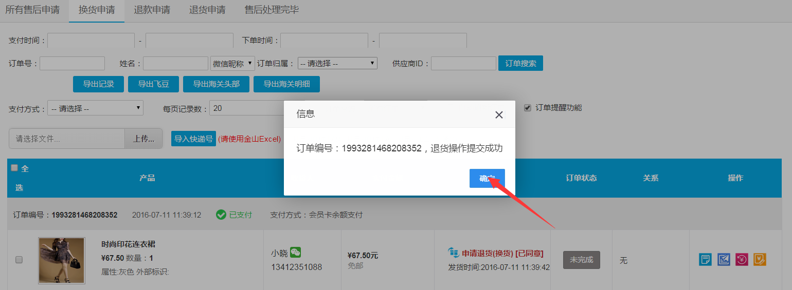Click the dark blue shipping edit icon

point(724,260)
